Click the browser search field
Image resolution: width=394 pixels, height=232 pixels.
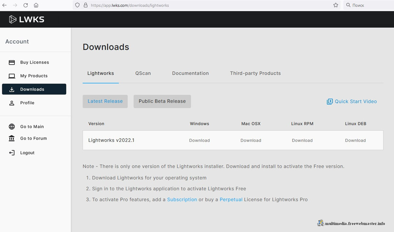tap(369, 5)
